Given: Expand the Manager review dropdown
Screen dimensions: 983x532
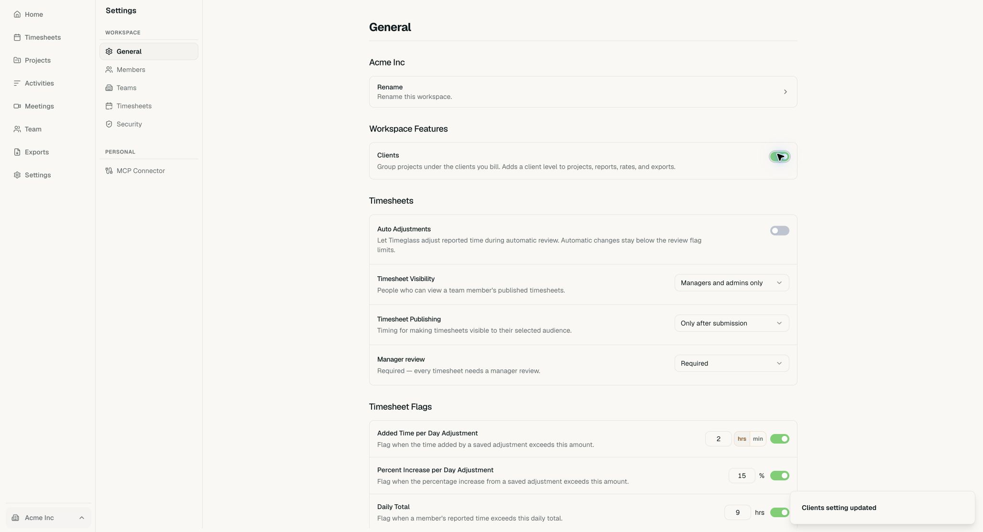Looking at the screenshot, I should coord(732,363).
